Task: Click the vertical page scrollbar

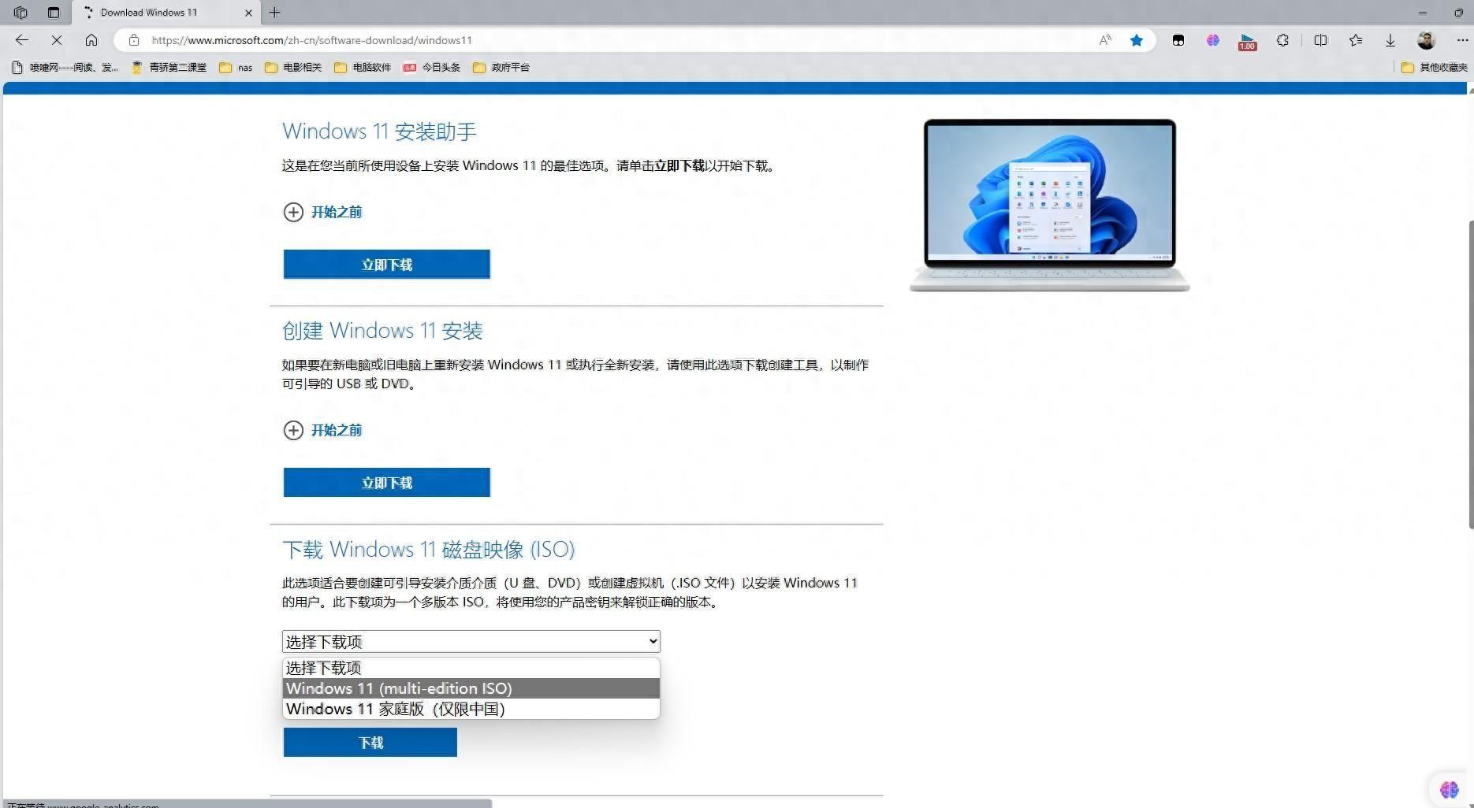Action: pyautogui.click(x=1471, y=374)
